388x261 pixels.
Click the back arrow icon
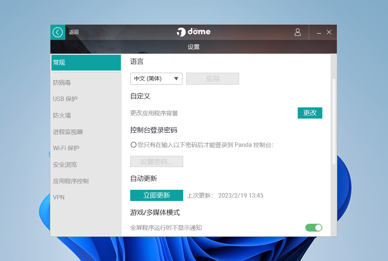click(x=57, y=32)
